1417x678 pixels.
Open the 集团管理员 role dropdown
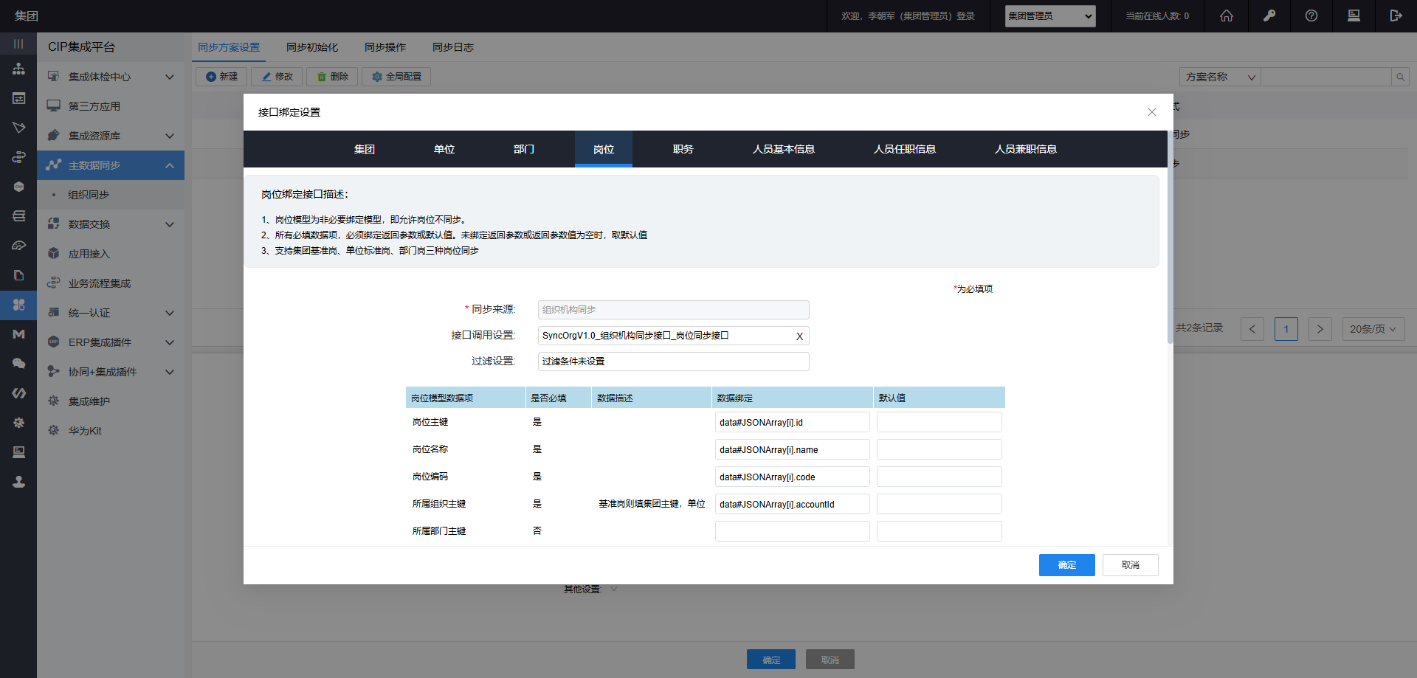[1049, 16]
